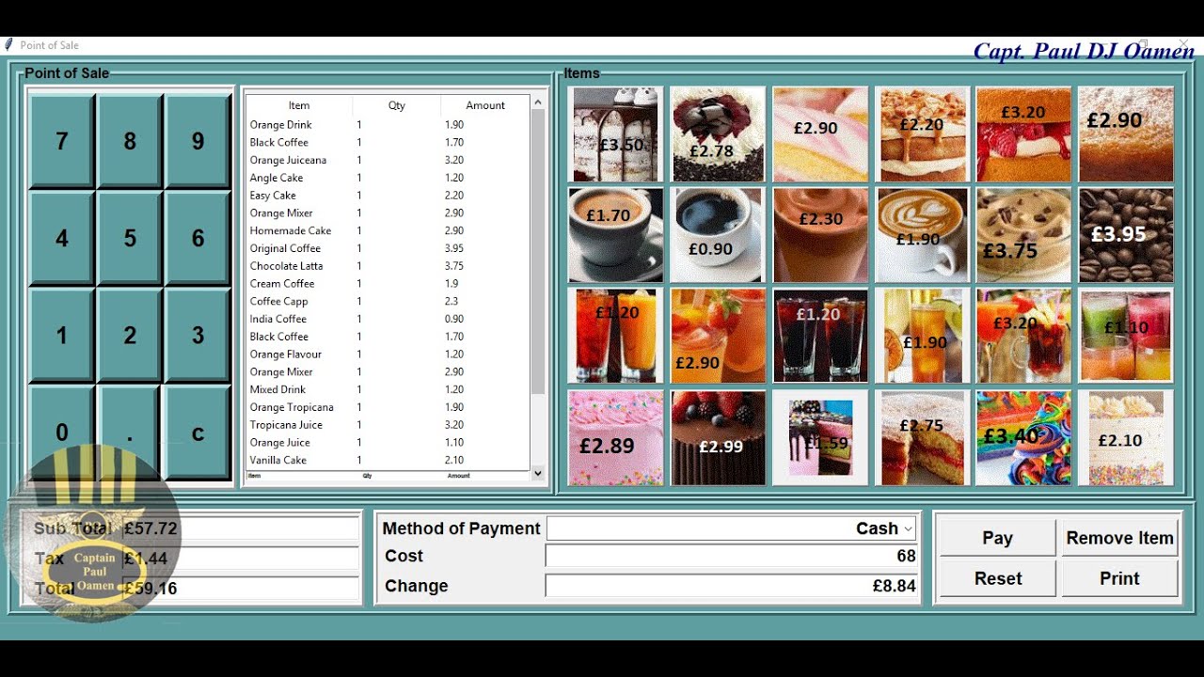Select the India Coffee row
1204x677 pixels.
tap(388, 319)
